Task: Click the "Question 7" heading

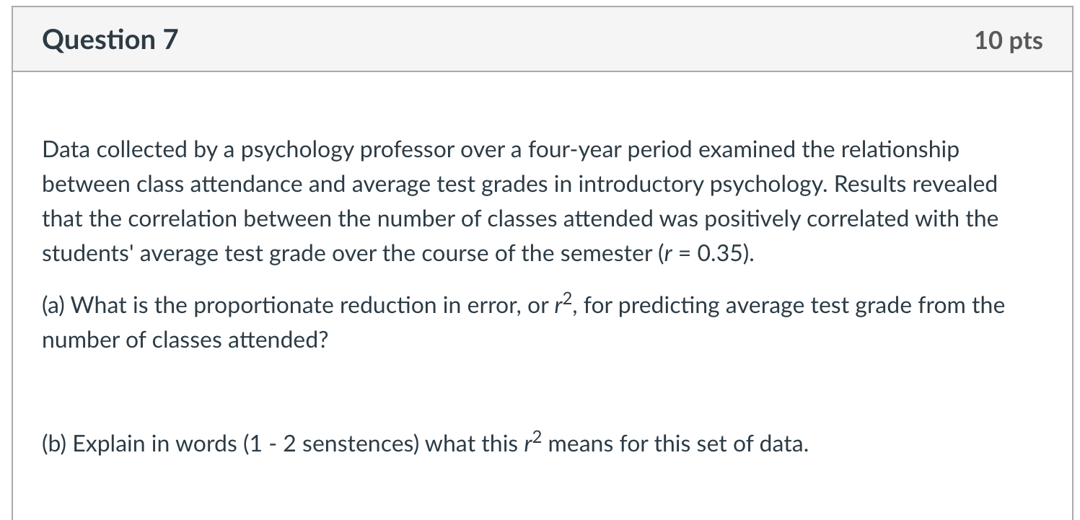Action: [x=110, y=40]
